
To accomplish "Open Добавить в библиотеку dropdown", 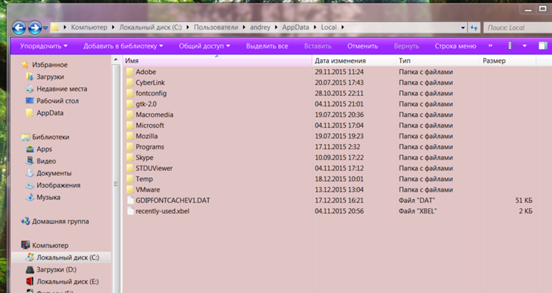I will click(x=124, y=46).
